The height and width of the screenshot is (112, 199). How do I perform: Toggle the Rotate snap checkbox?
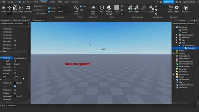tap(49, 8)
